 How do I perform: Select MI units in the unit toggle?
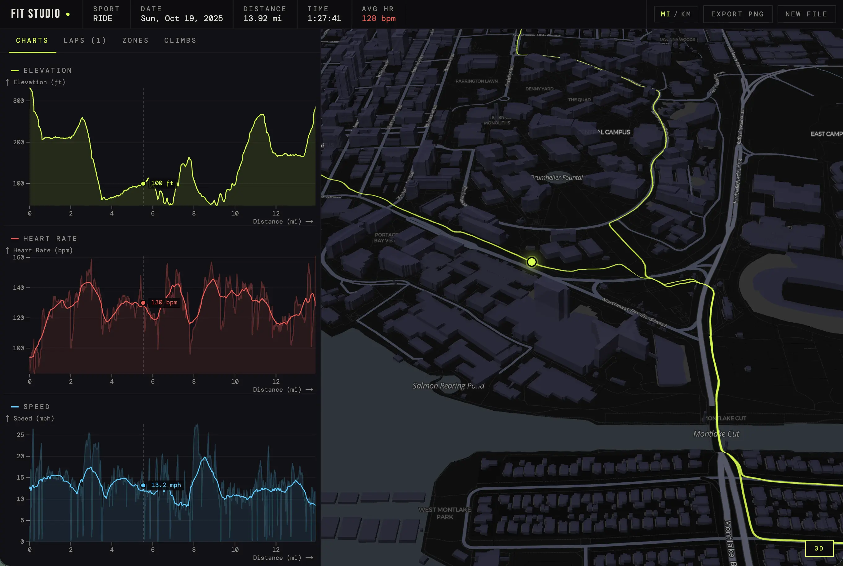pyautogui.click(x=665, y=14)
